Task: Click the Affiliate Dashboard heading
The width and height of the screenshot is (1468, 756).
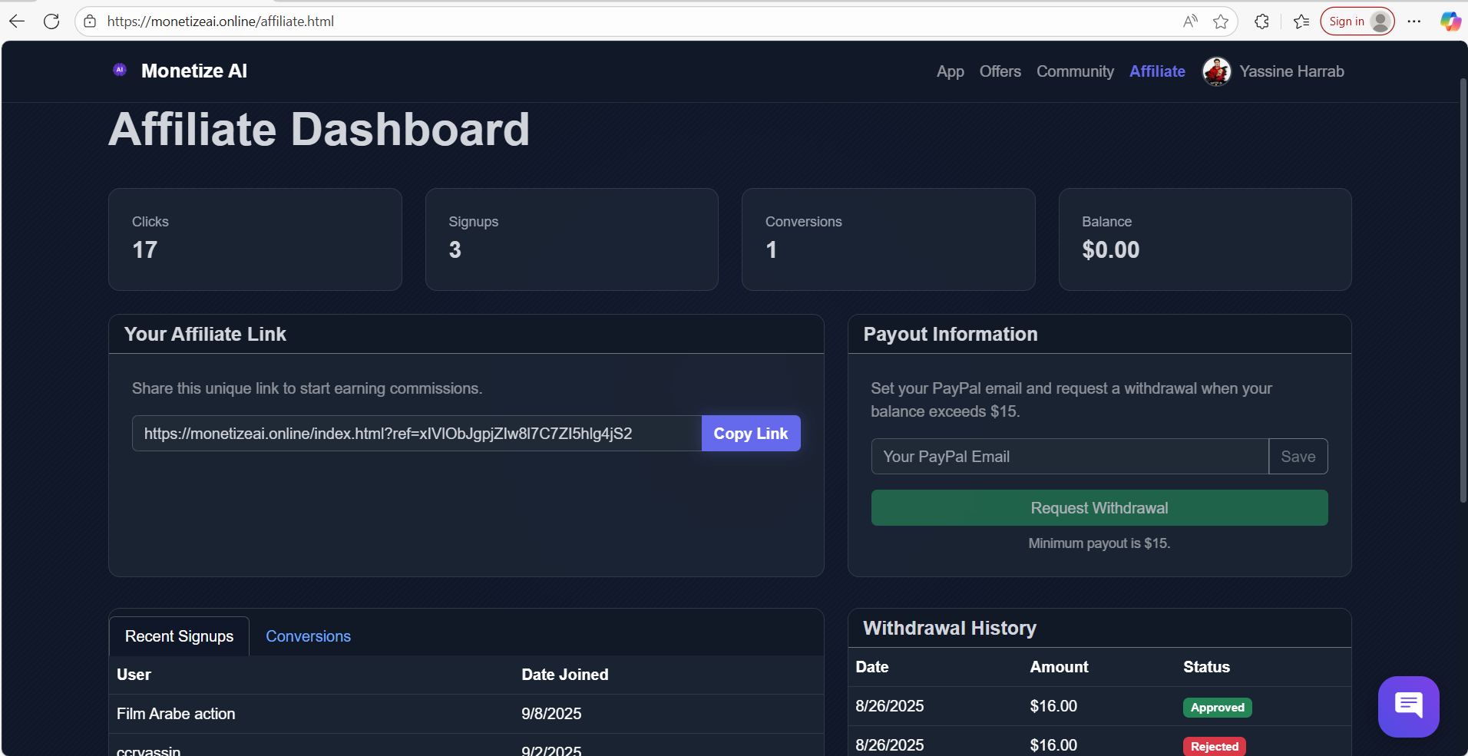Action: [319, 129]
